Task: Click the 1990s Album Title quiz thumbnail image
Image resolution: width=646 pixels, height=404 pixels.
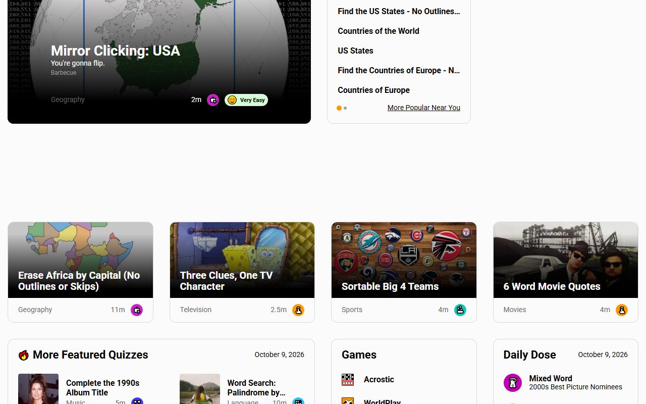Action: click(x=38, y=389)
